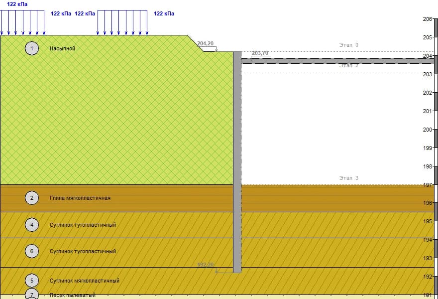438x299 pixels.
Task: Select the 203,70 strut elevation label
Action: 260,53
